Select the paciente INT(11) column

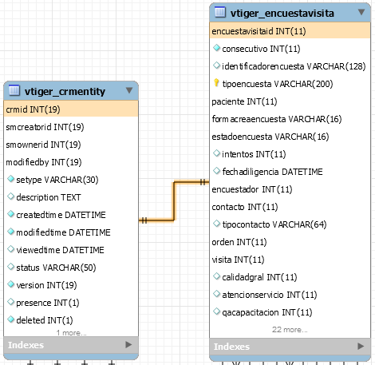(244, 101)
